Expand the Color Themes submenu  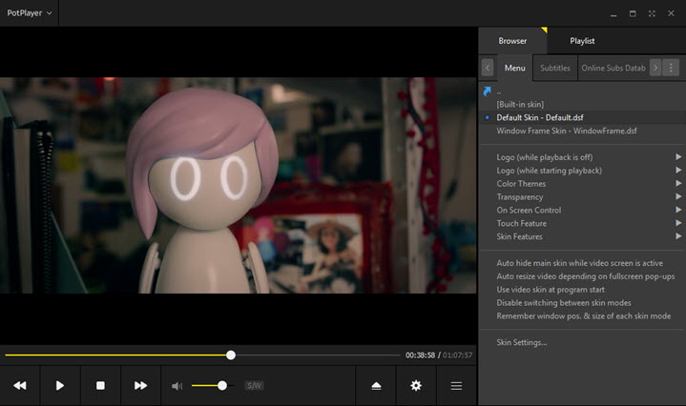click(x=521, y=183)
